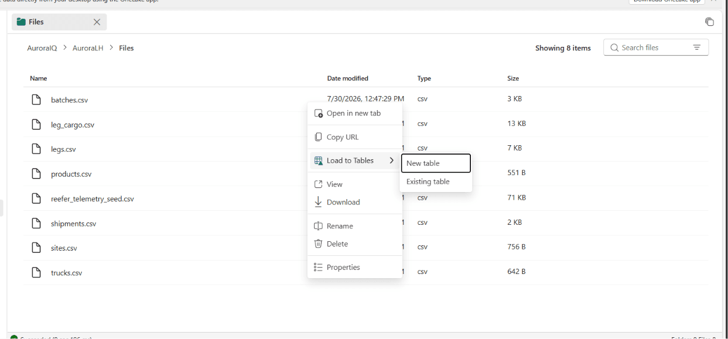Go to AuroraLH breadcrumb

(88, 48)
